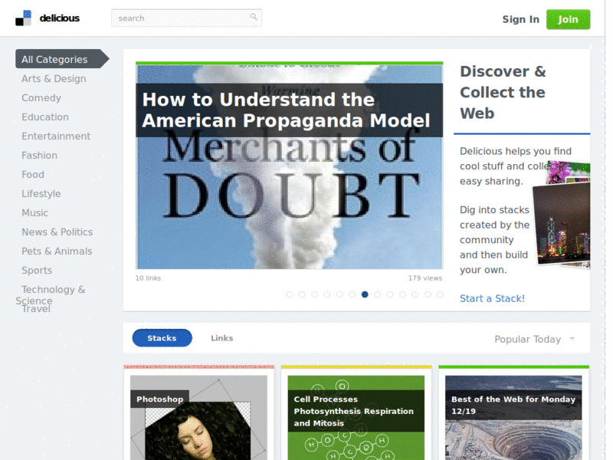Viewport: 613px width, 460px height.
Task: Focus the search input field
Action: tap(186, 18)
